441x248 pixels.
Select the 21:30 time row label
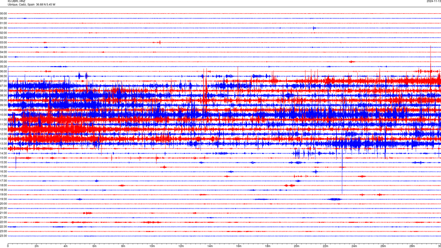pos(3,218)
